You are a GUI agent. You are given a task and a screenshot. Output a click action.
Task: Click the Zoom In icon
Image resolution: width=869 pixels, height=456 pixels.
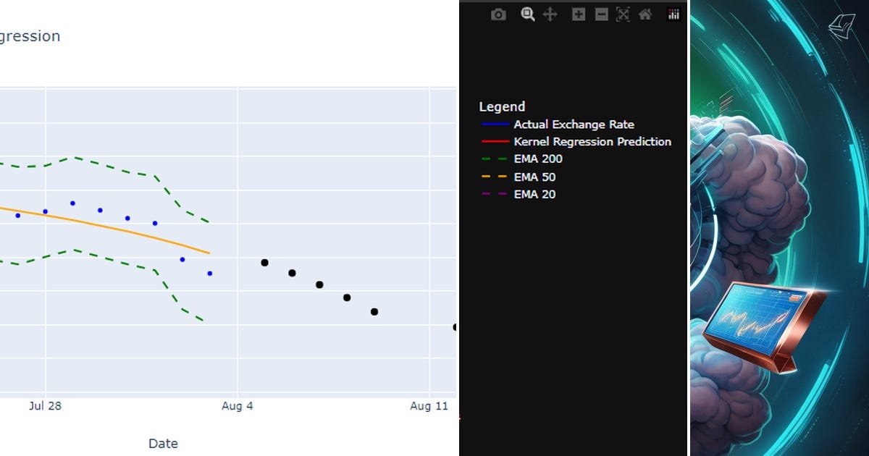coord(577,13)
